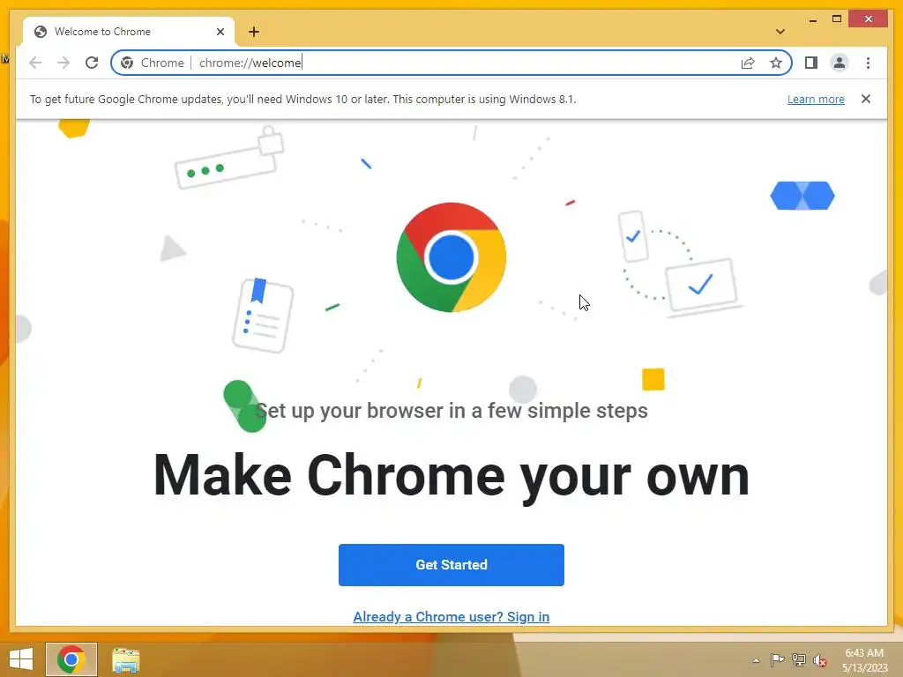Click Already a Chrome user? Sign in

pos(451,616)
